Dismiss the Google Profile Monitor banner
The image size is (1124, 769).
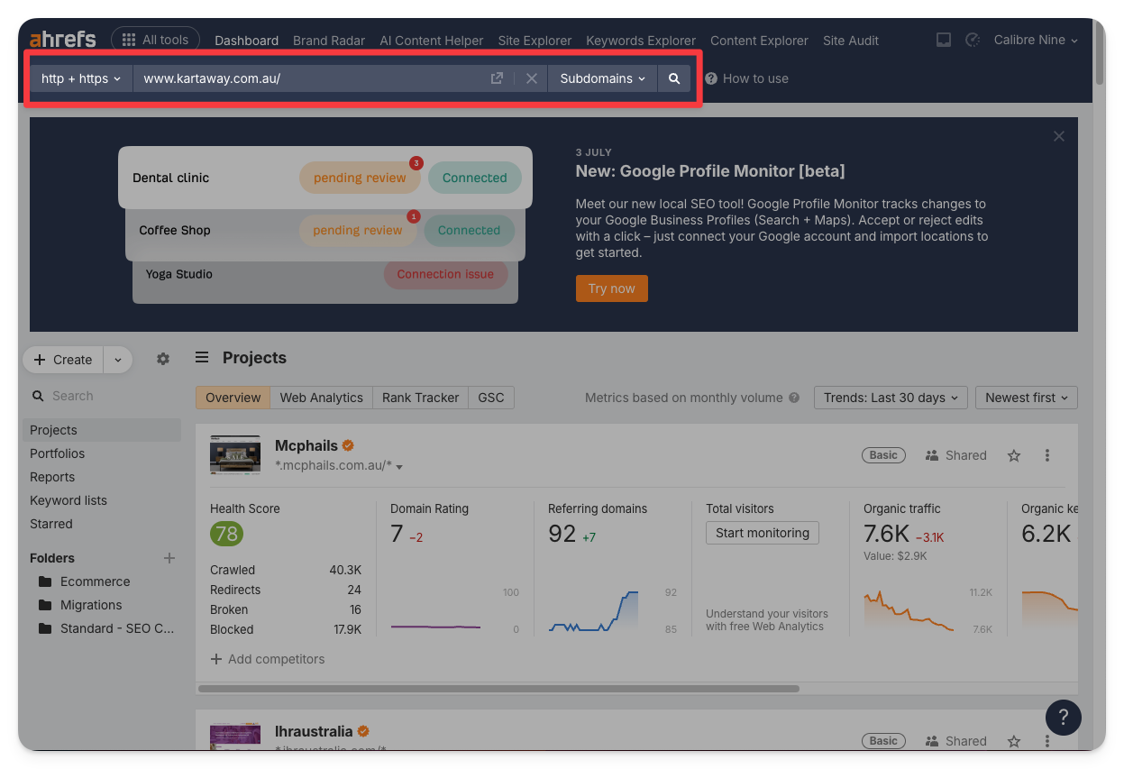pos(1059,136)
